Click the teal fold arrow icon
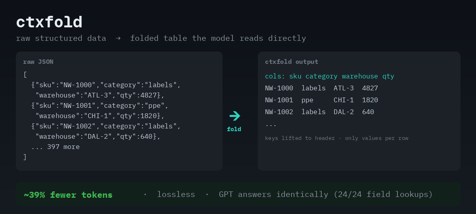This screenshot has height=214, width=476. pyautogui.click(x=235, y=116)
